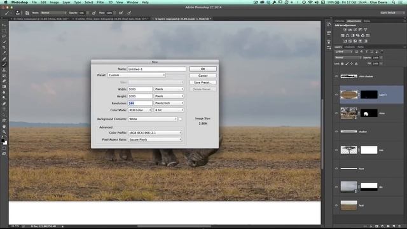The width and height of the screenshot is (407, 229).
Task: Add a Curves adjustment layer
Action: coord(355,30)
